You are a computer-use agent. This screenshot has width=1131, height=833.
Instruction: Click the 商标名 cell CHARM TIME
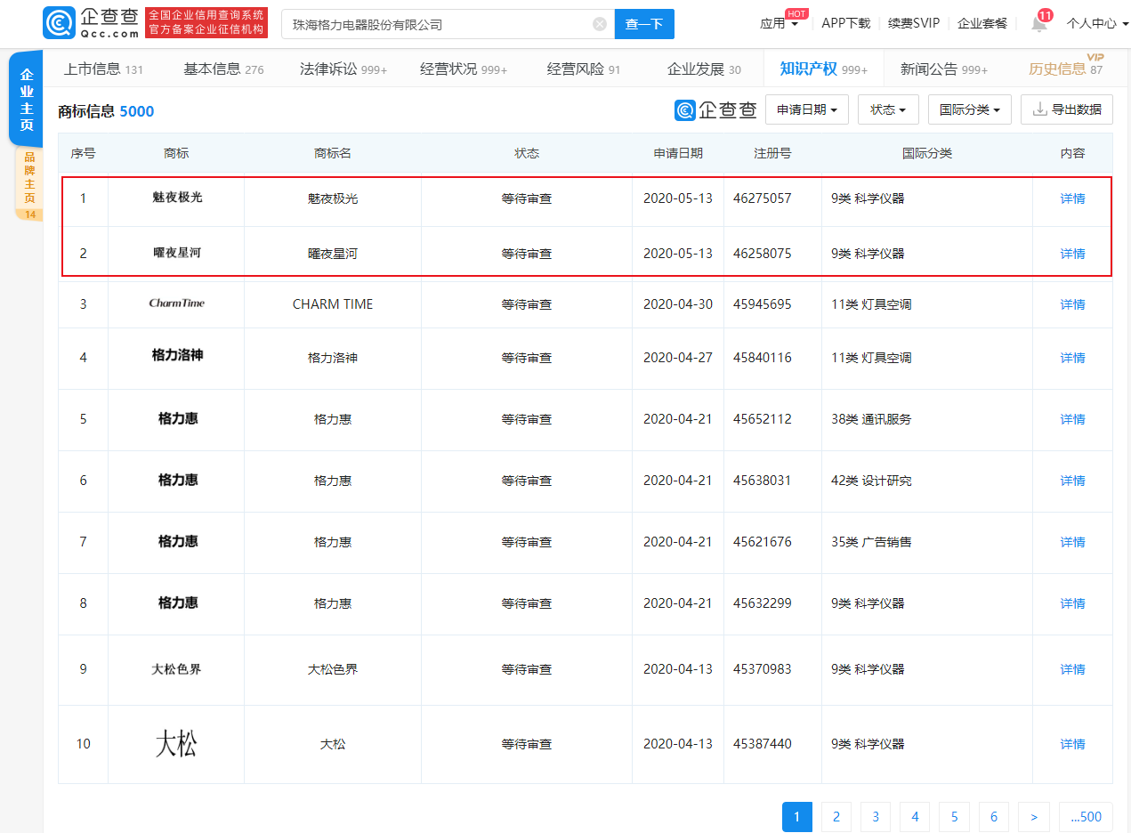coord(333,304)
